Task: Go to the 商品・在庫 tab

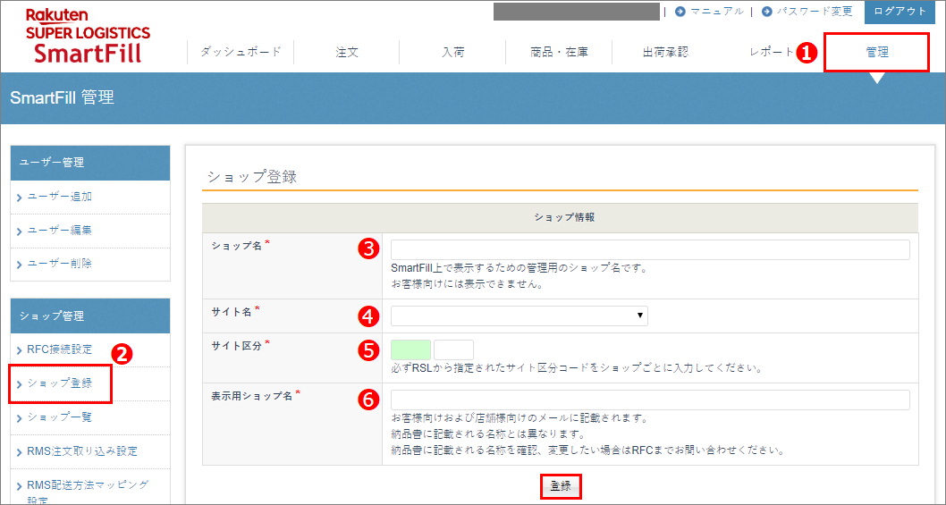Action: coord(559,52)
